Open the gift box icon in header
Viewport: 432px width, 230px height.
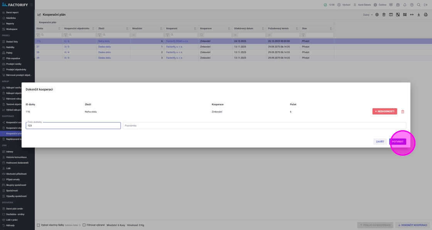[398, 5]
